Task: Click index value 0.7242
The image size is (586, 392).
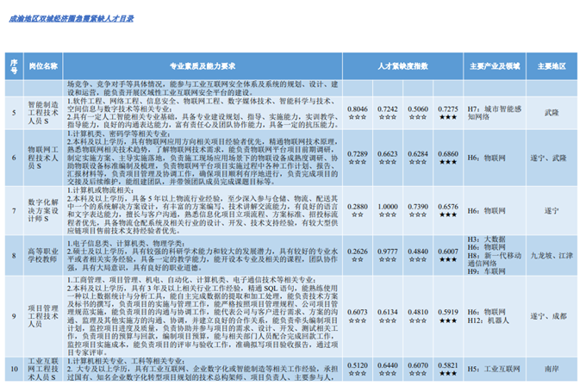Action: (388, 109)
